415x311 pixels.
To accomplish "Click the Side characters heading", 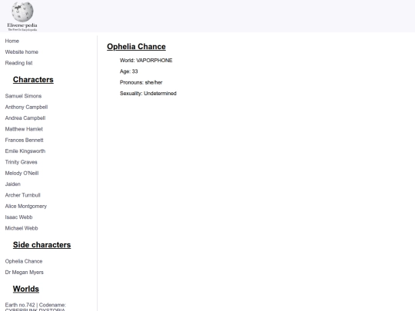I will (41, 245).
